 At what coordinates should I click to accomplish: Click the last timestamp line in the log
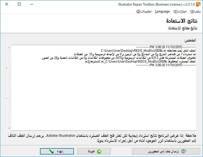(x=166, y=65)
